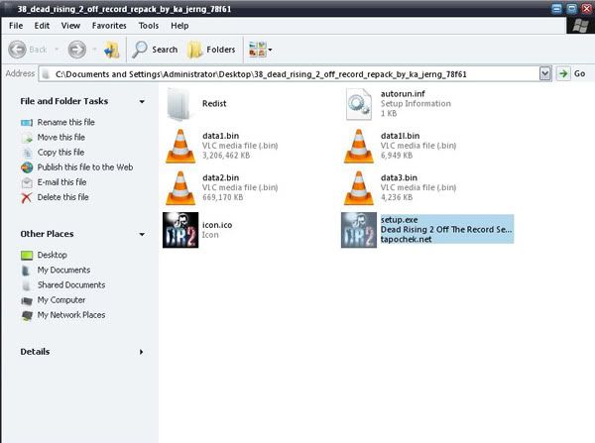Open the File menu

16,26
